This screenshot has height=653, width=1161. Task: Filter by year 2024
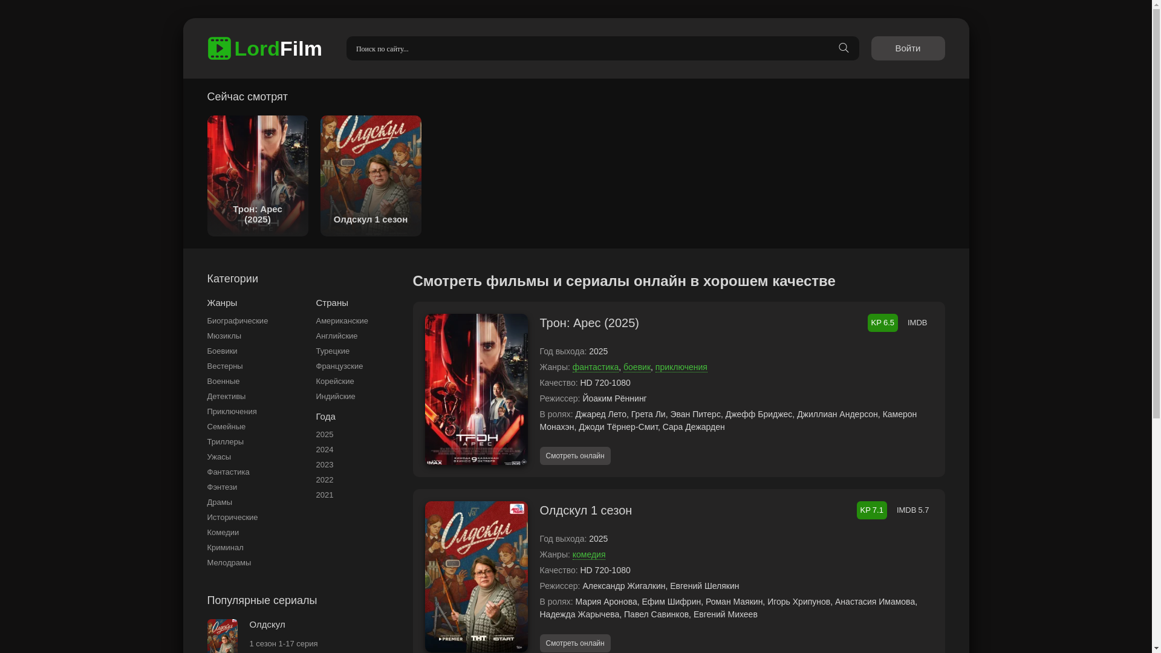[324, 450]
